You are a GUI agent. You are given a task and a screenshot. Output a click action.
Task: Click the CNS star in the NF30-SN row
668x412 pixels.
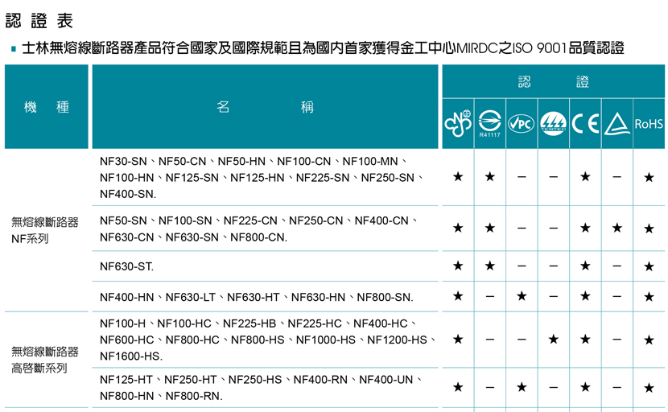[458, 176]
